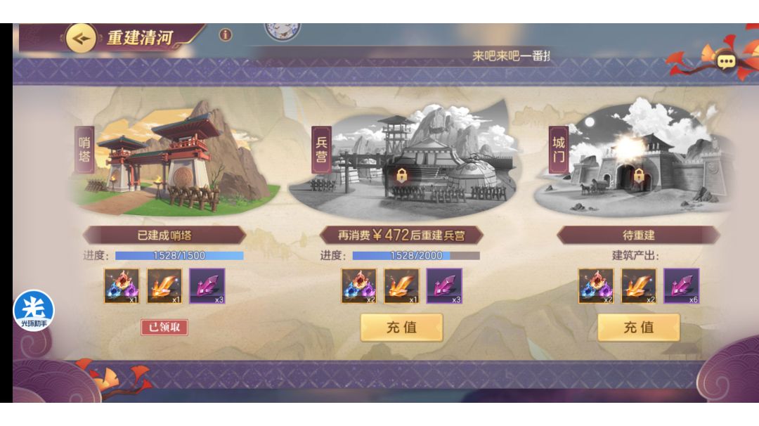
Task: Open the info icon beside 重建清河
Action: point(225,35)
